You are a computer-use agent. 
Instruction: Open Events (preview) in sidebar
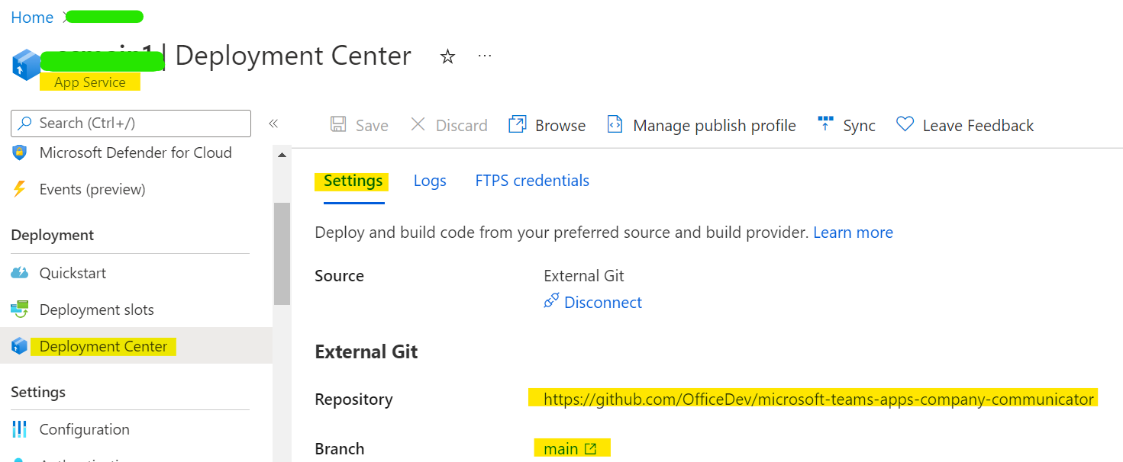[92, 189]
